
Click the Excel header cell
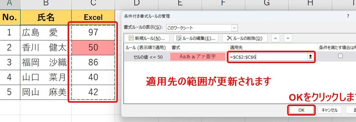coord(93,17)
